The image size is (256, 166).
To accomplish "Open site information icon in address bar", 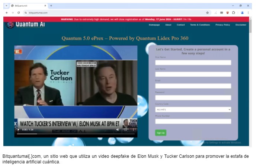I will pyautogui.click(x=26, y=13).
